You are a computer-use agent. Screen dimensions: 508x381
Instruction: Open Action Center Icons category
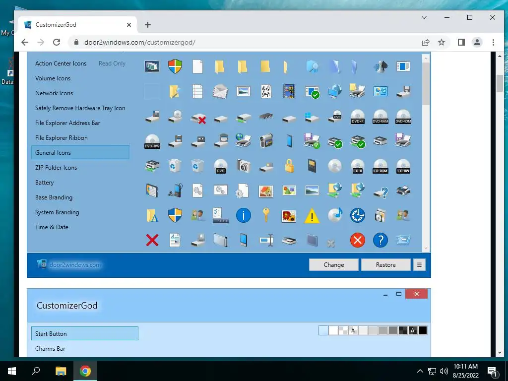click(x=61, y=63)
